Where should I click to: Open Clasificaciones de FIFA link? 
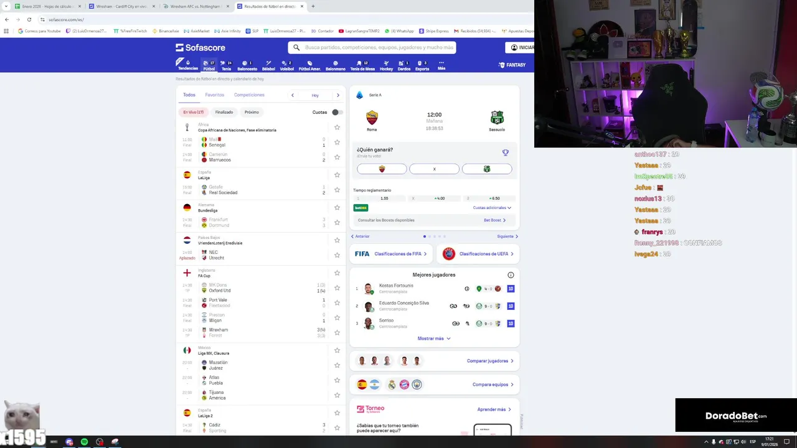391,254
